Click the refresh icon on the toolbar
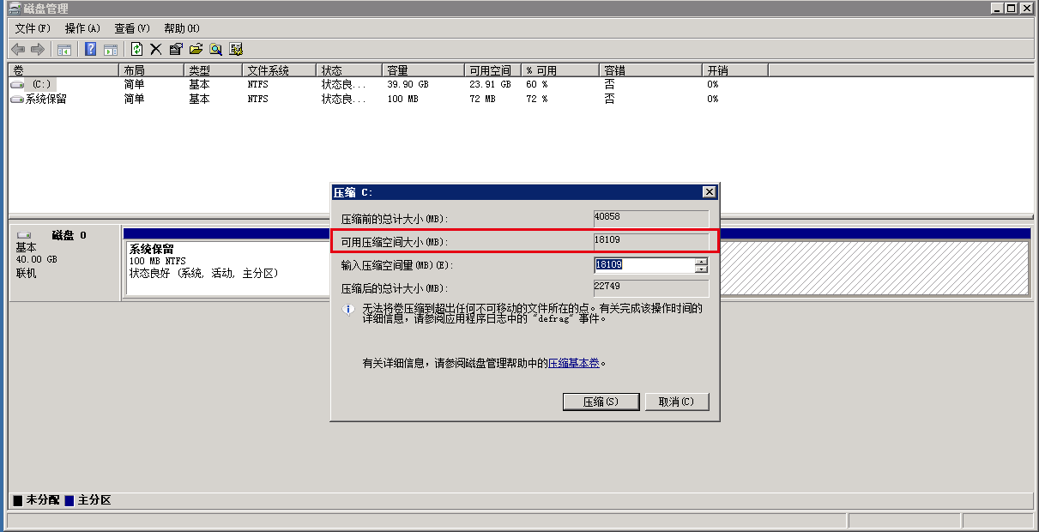 coord(136,49)
